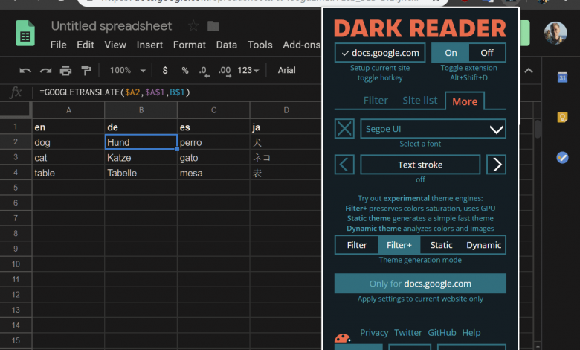Toggle docs.google.com site checkbox

380,53
